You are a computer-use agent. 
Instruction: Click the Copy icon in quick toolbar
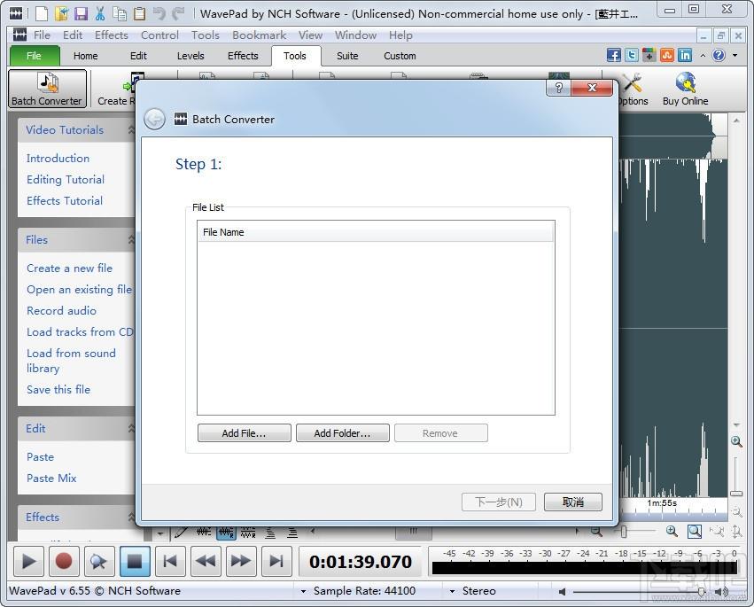coord(120,13)
